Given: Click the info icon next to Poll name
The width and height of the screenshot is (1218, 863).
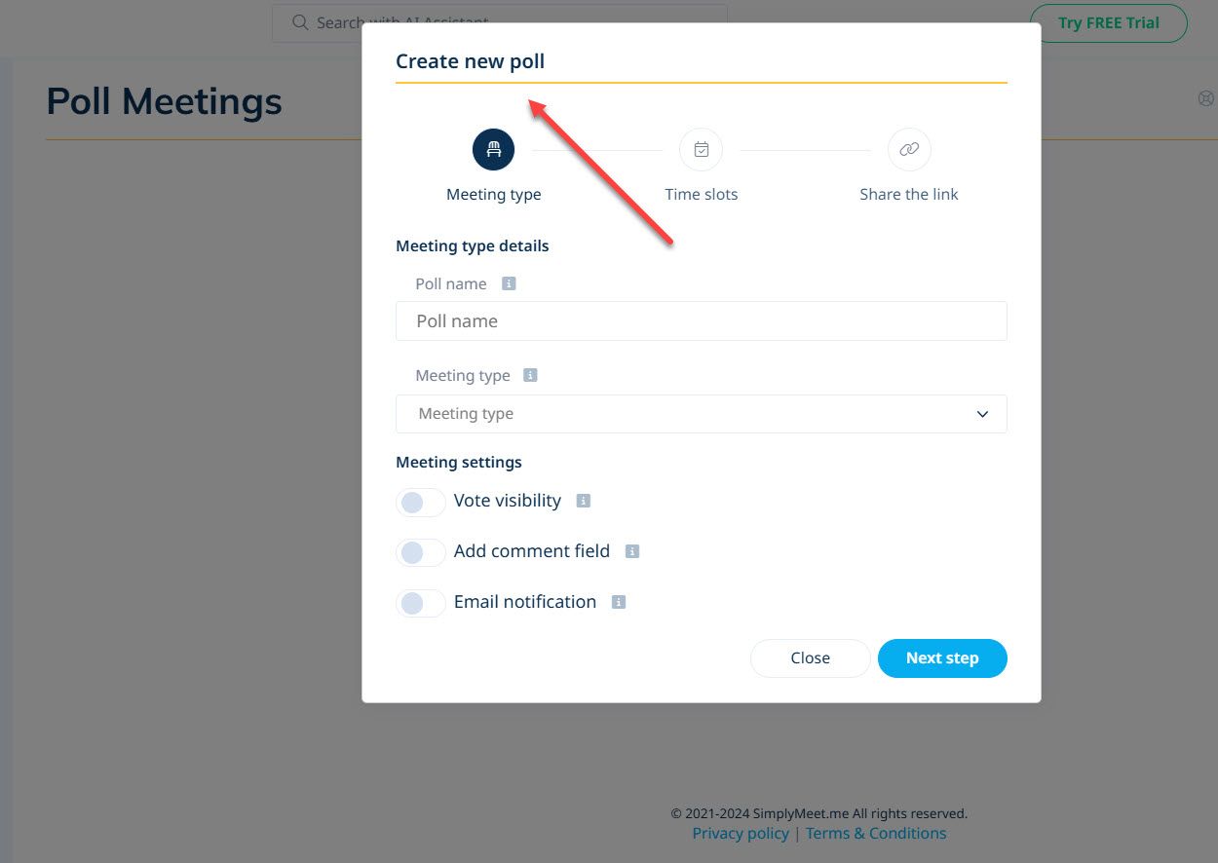Looking at the screenshot, I should tap(508, 282).
